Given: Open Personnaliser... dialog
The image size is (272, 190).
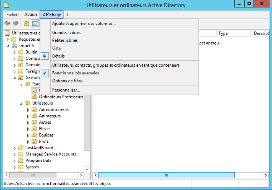Looking at the screenshot, I should coord(119,90).
